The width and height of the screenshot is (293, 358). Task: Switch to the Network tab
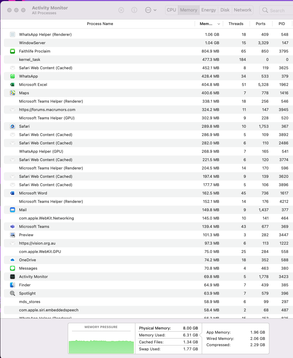tap(243, 10)
